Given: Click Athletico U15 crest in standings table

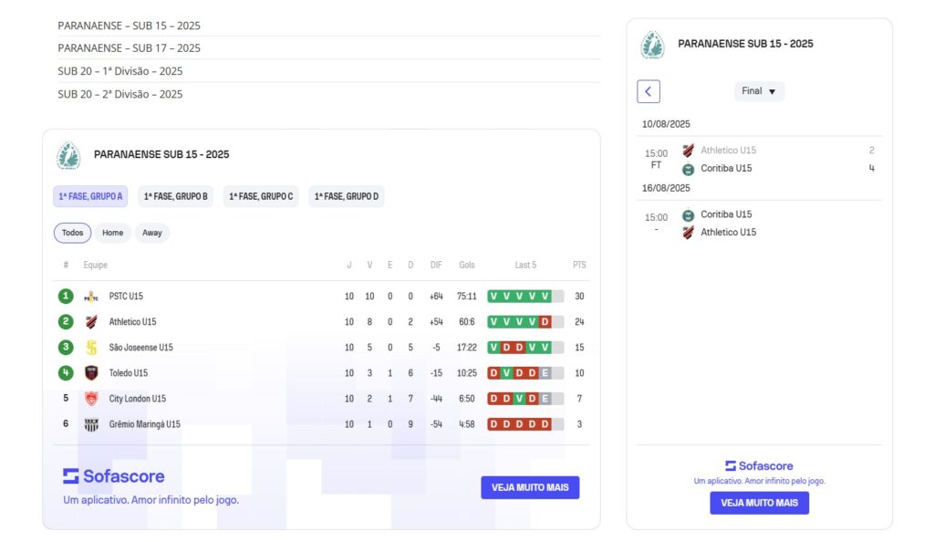Looking at the screenshot, I should click(x=91, y=322).
